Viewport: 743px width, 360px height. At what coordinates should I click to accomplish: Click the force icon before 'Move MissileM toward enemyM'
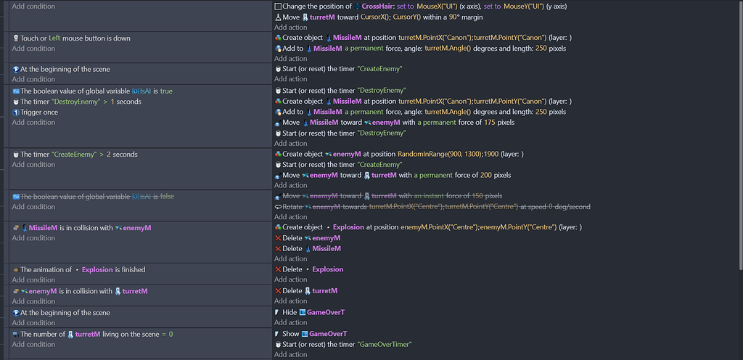coord(278,123)
